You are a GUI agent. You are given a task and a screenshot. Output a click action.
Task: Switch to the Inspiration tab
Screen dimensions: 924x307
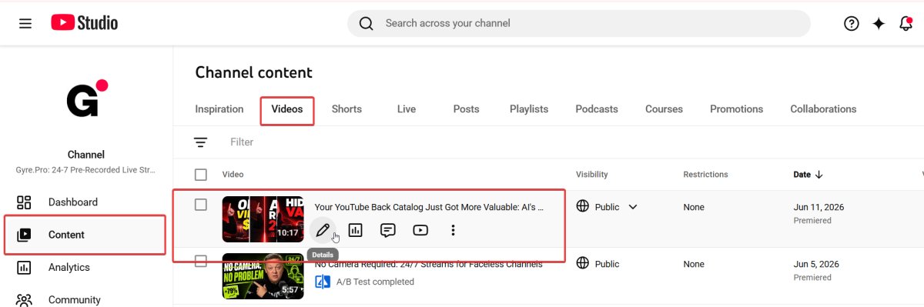pos(219,109)
